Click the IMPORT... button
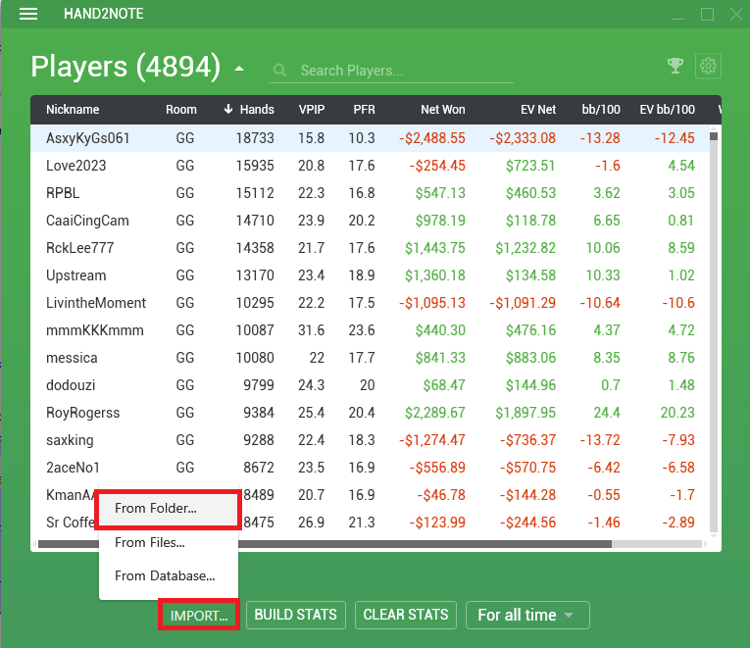 (x=198, y=616)
